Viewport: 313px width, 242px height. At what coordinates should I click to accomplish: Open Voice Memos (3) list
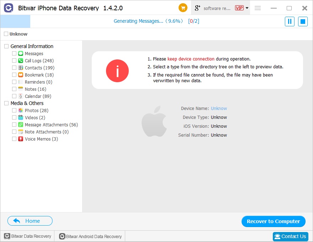pyautogui.click(x=41, y=139)
